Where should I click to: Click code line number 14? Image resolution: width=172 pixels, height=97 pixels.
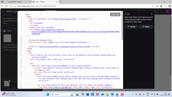pos(21,47)
